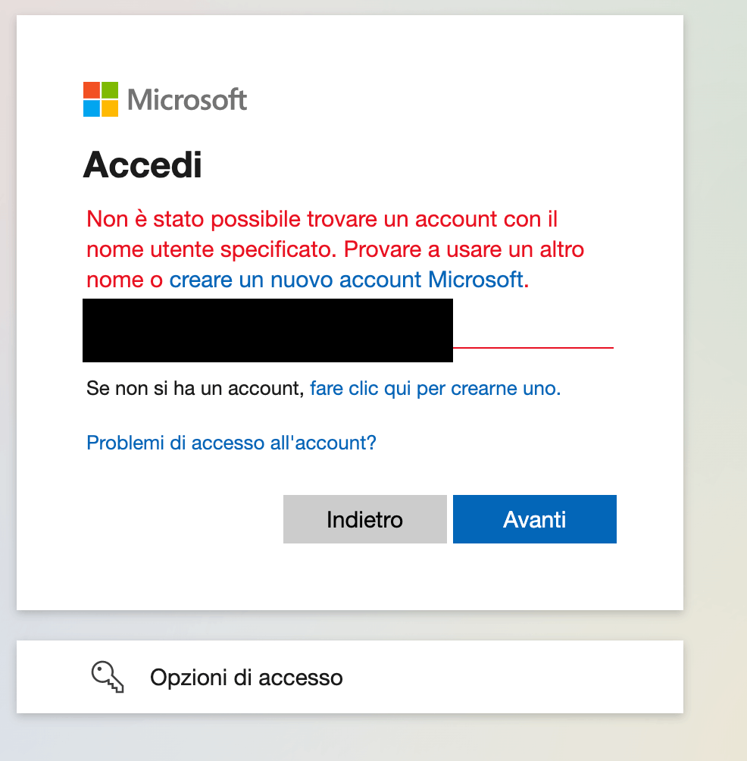Click the gray Microsoft wordmark text

pyautogui.click(x=187, y=99)
